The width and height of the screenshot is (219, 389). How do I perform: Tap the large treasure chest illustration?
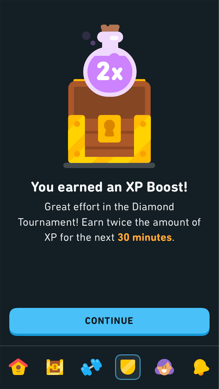pyautogui.click(x=109, y=121)
